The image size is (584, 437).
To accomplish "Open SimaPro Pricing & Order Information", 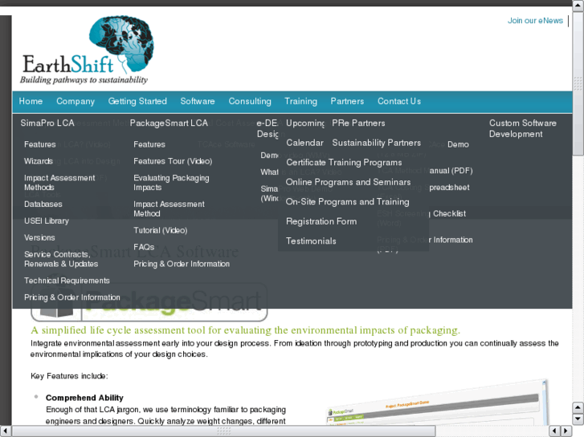I will coord(72,297).
